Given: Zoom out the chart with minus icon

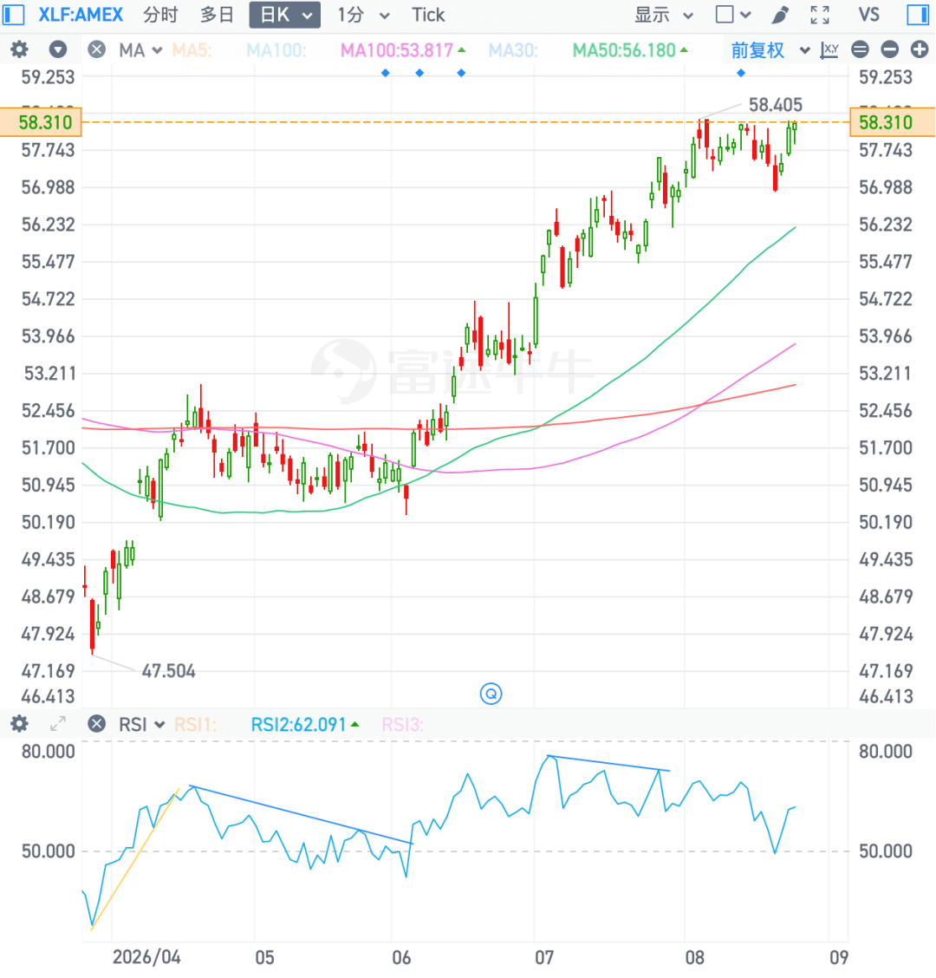Looking at the screenshot, I should tap(890, 49).
